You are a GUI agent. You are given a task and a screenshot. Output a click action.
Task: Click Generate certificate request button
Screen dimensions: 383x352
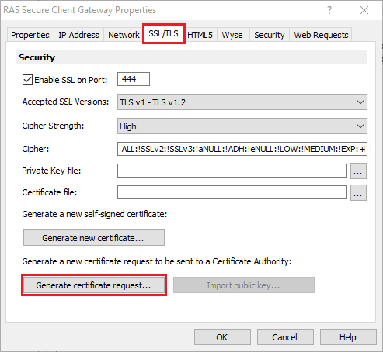[94, 285]
